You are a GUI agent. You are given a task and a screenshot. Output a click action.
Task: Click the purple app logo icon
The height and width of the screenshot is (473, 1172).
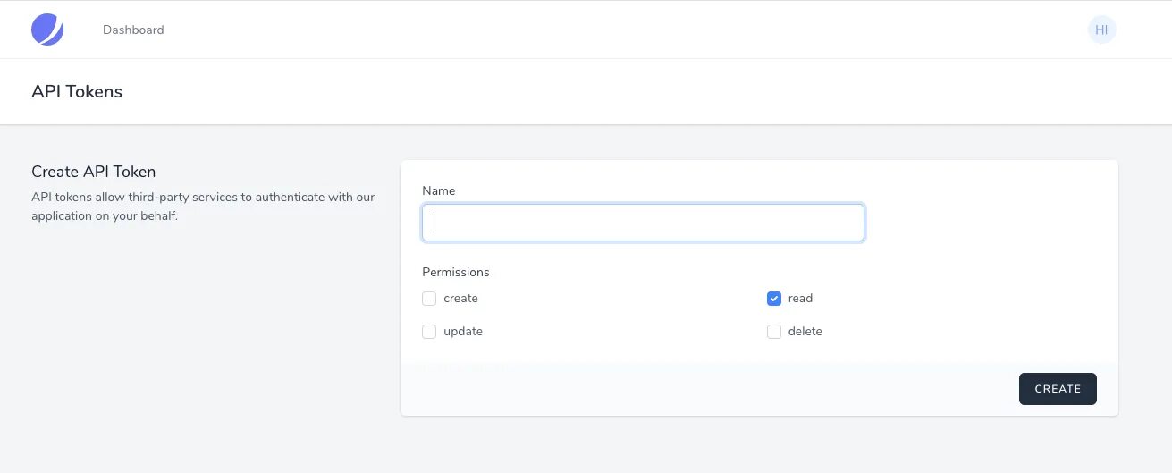click(x=47, y=30)
